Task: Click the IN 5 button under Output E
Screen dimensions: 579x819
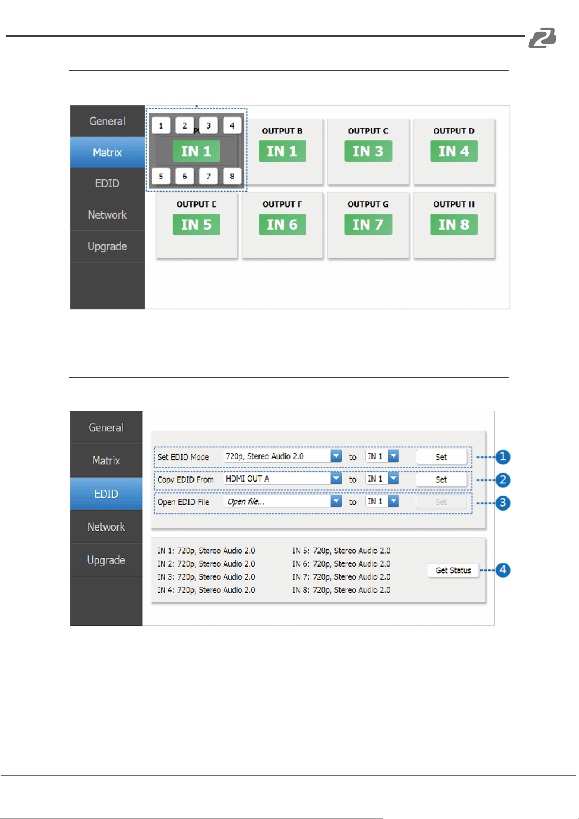Action: pos(196,224)
